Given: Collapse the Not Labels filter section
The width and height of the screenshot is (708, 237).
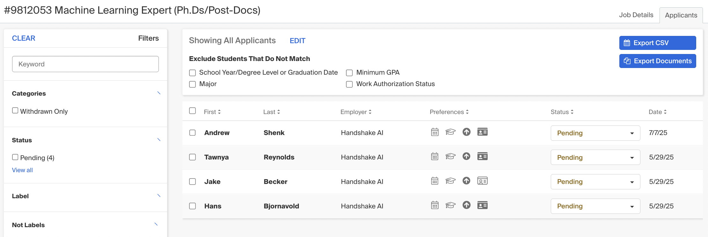Looking at the screenshot, I should pos(156,224).
